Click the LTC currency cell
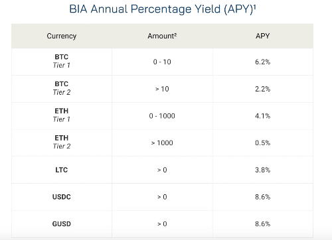The image size is (332, 240). point(62,170)
